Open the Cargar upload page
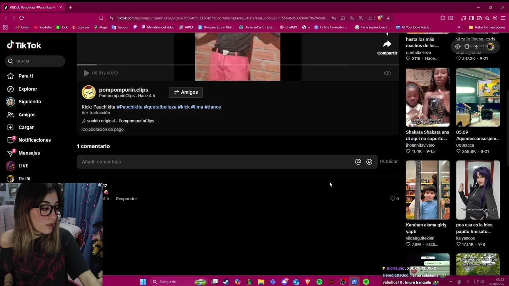This screenshot has width=509, height=286. coord(26,128)
